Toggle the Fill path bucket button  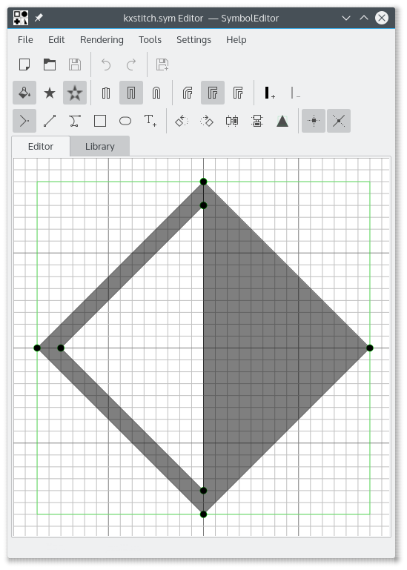pos(24,93)
